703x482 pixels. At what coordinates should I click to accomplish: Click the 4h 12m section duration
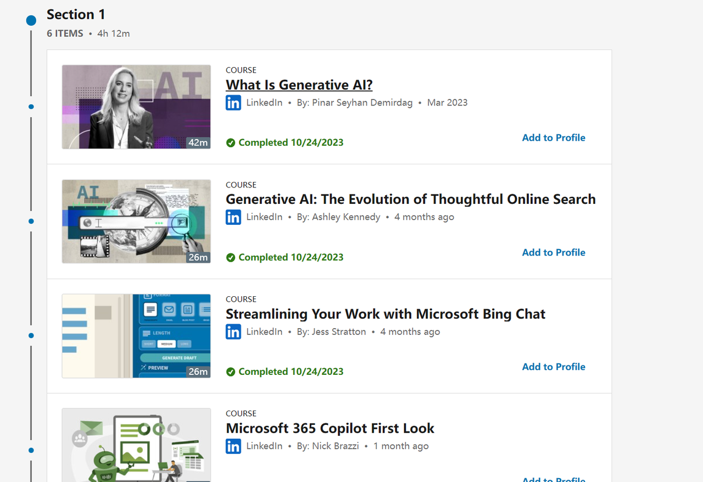pos(114,34)
